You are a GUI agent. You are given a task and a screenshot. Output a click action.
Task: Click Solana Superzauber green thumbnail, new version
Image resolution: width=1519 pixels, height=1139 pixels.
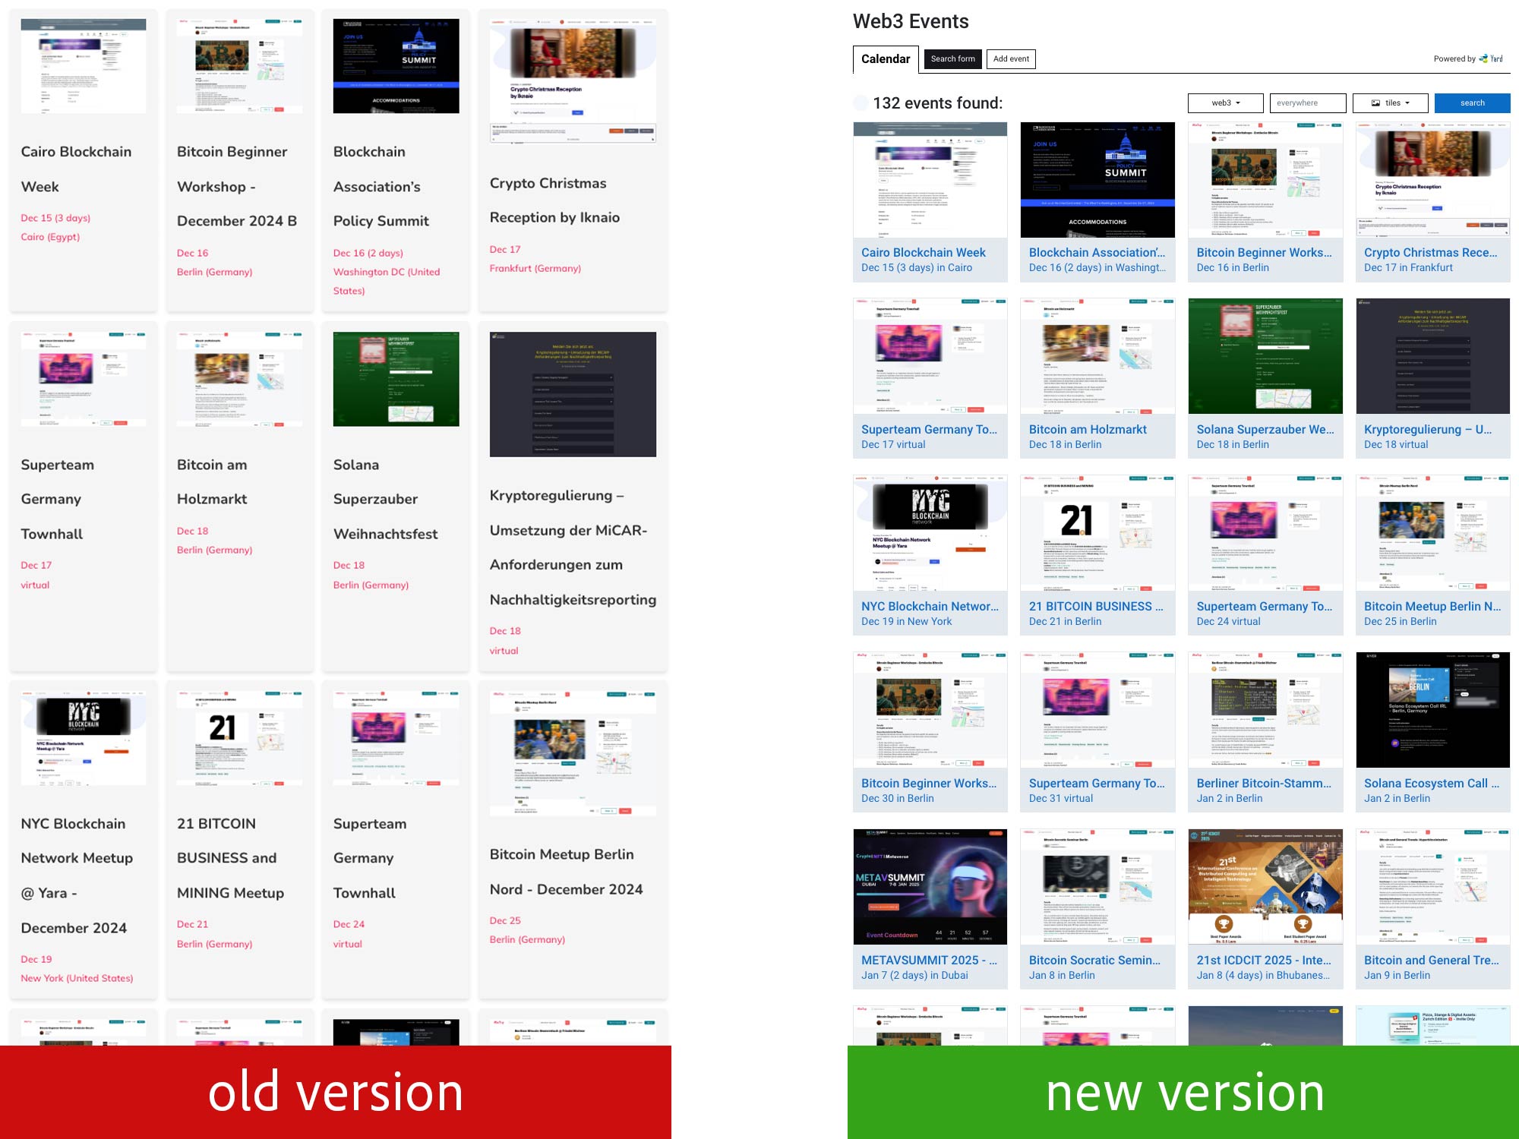click(x=1265, y=356)
